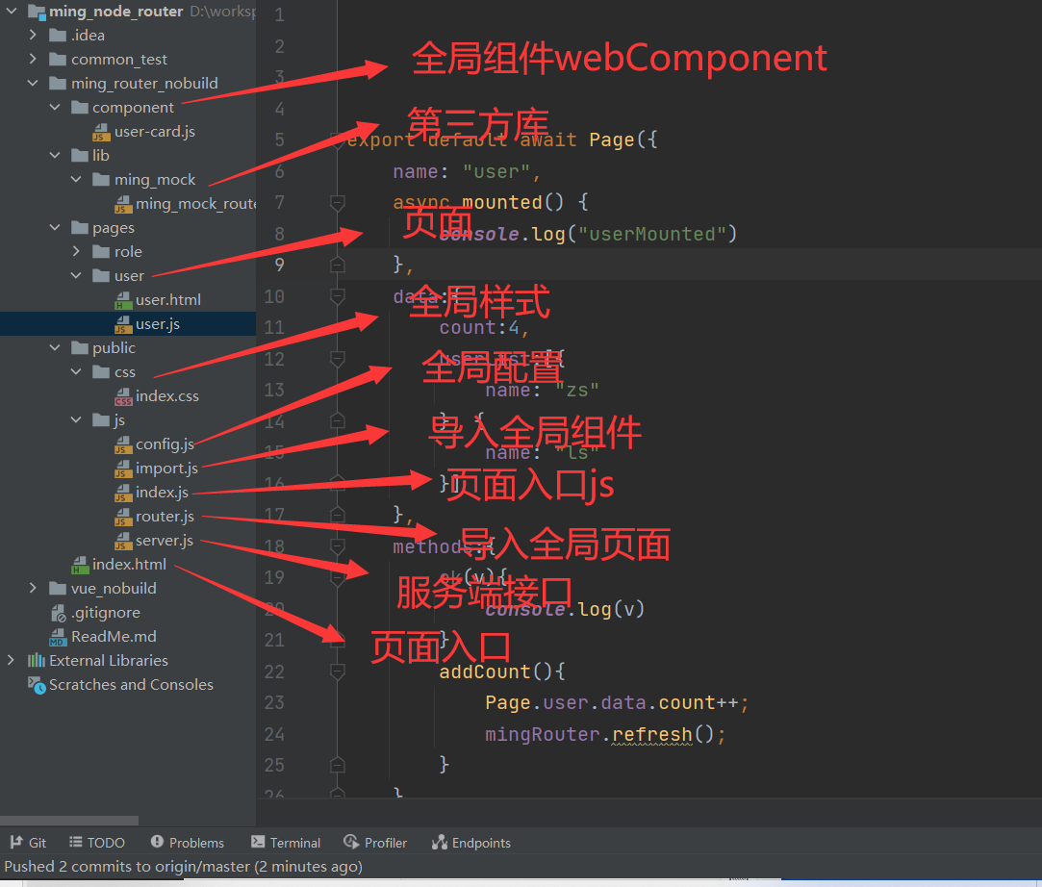Open the Problems tool window
Screen dimensions: 1042x887
click(x=188, y=843)
